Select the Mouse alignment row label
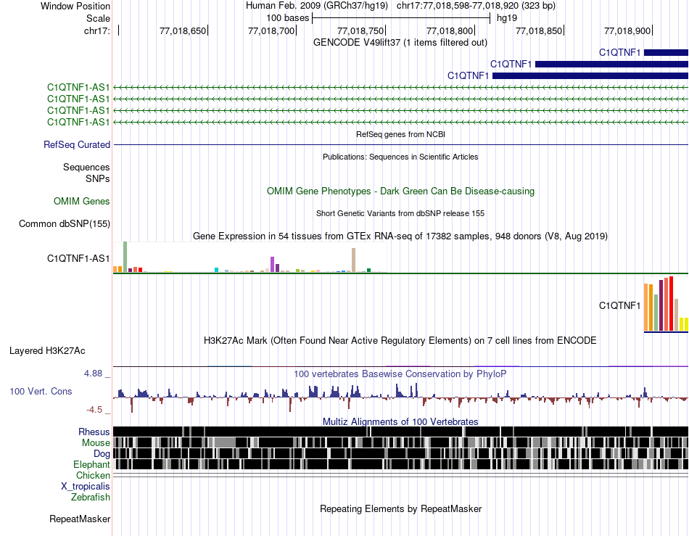The height and width of the screenshot is (536, 689). 96,443
